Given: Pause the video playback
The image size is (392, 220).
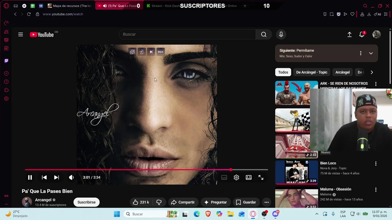Looking at the screenshot, I should pos(30,178).
